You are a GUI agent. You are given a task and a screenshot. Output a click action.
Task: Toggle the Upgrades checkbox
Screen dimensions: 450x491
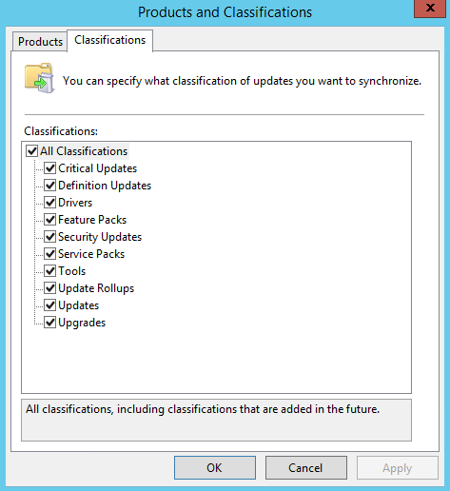tap(49, 323)
